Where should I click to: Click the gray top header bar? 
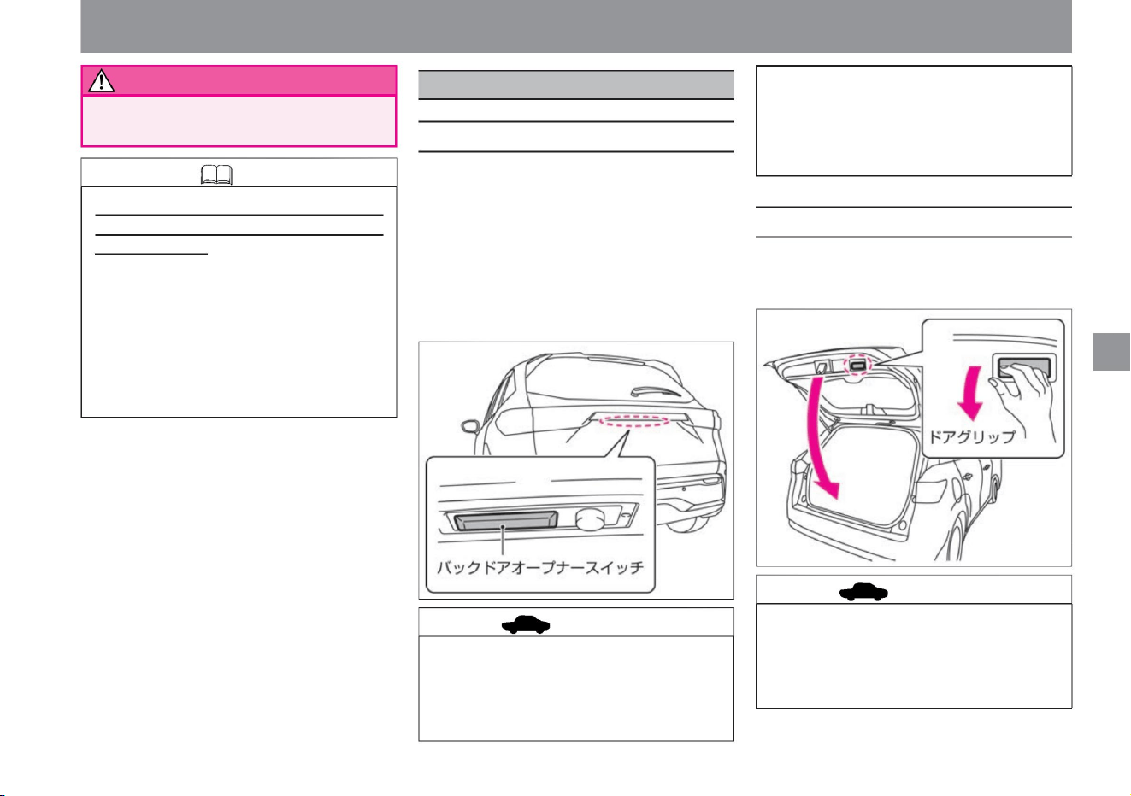(575, 26)
